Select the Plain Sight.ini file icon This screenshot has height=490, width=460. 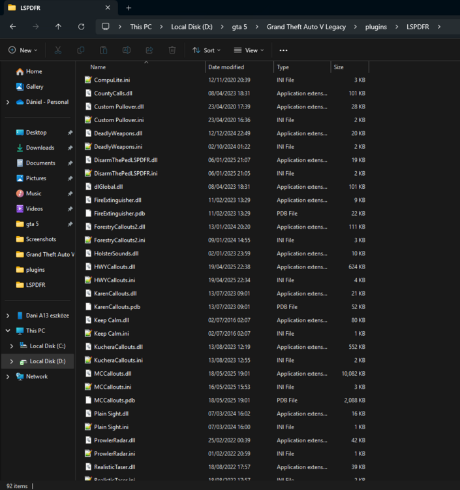click(88, 427)
